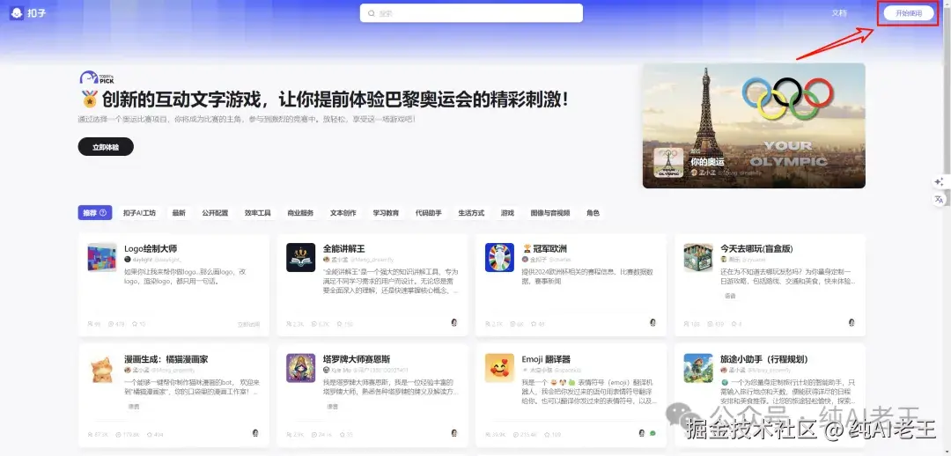Screen dimensions: 951x456
Task: Click the translate icon on right edge
Action: tap(939, 199)
